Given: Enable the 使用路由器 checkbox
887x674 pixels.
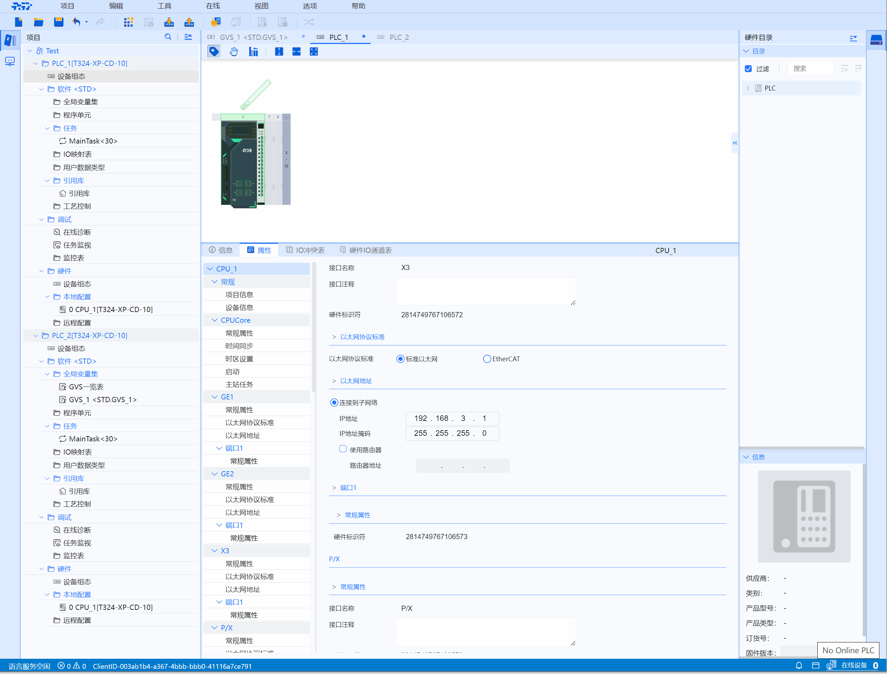Looking at the screenshot, I should [343, 449].
